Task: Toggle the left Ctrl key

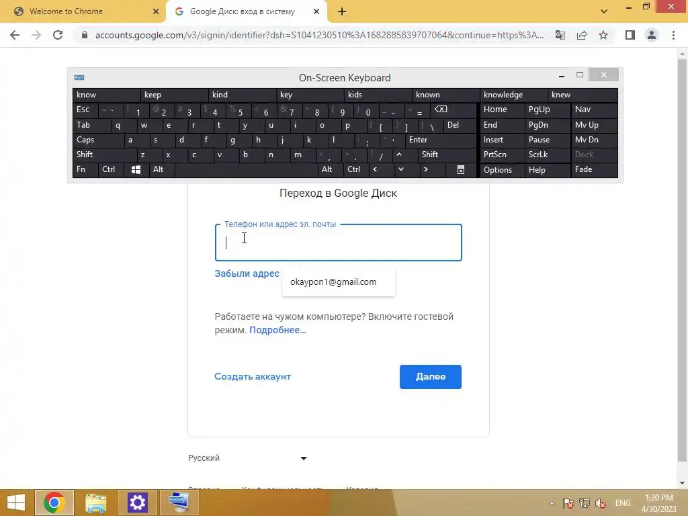Action: pos(111,169)
